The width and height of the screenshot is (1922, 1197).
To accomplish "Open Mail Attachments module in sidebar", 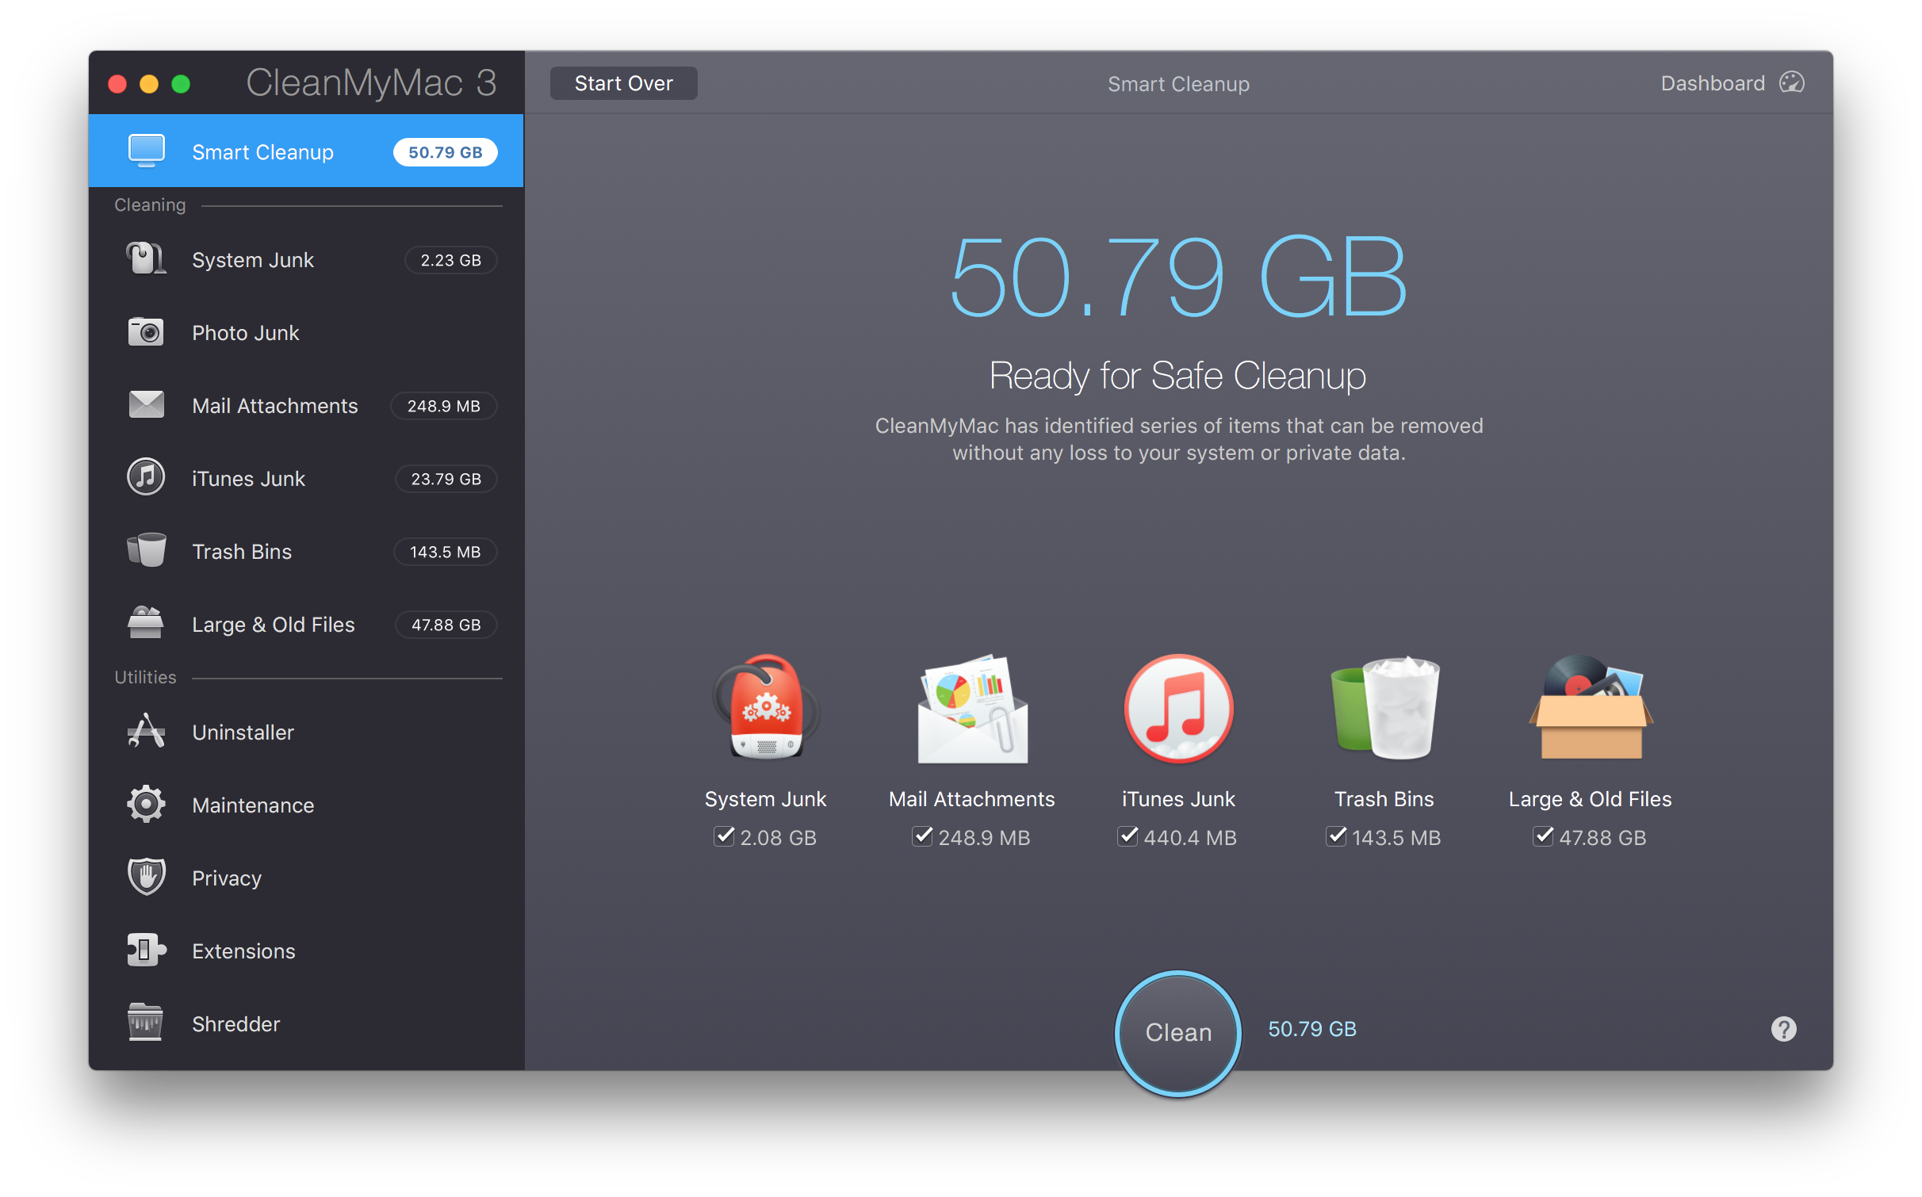I will [x=306, y=405].
